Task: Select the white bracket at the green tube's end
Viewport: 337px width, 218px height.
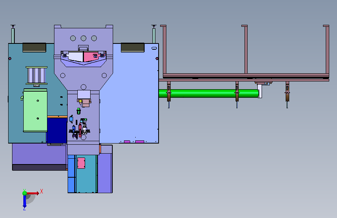Action: tap(260, 91)
